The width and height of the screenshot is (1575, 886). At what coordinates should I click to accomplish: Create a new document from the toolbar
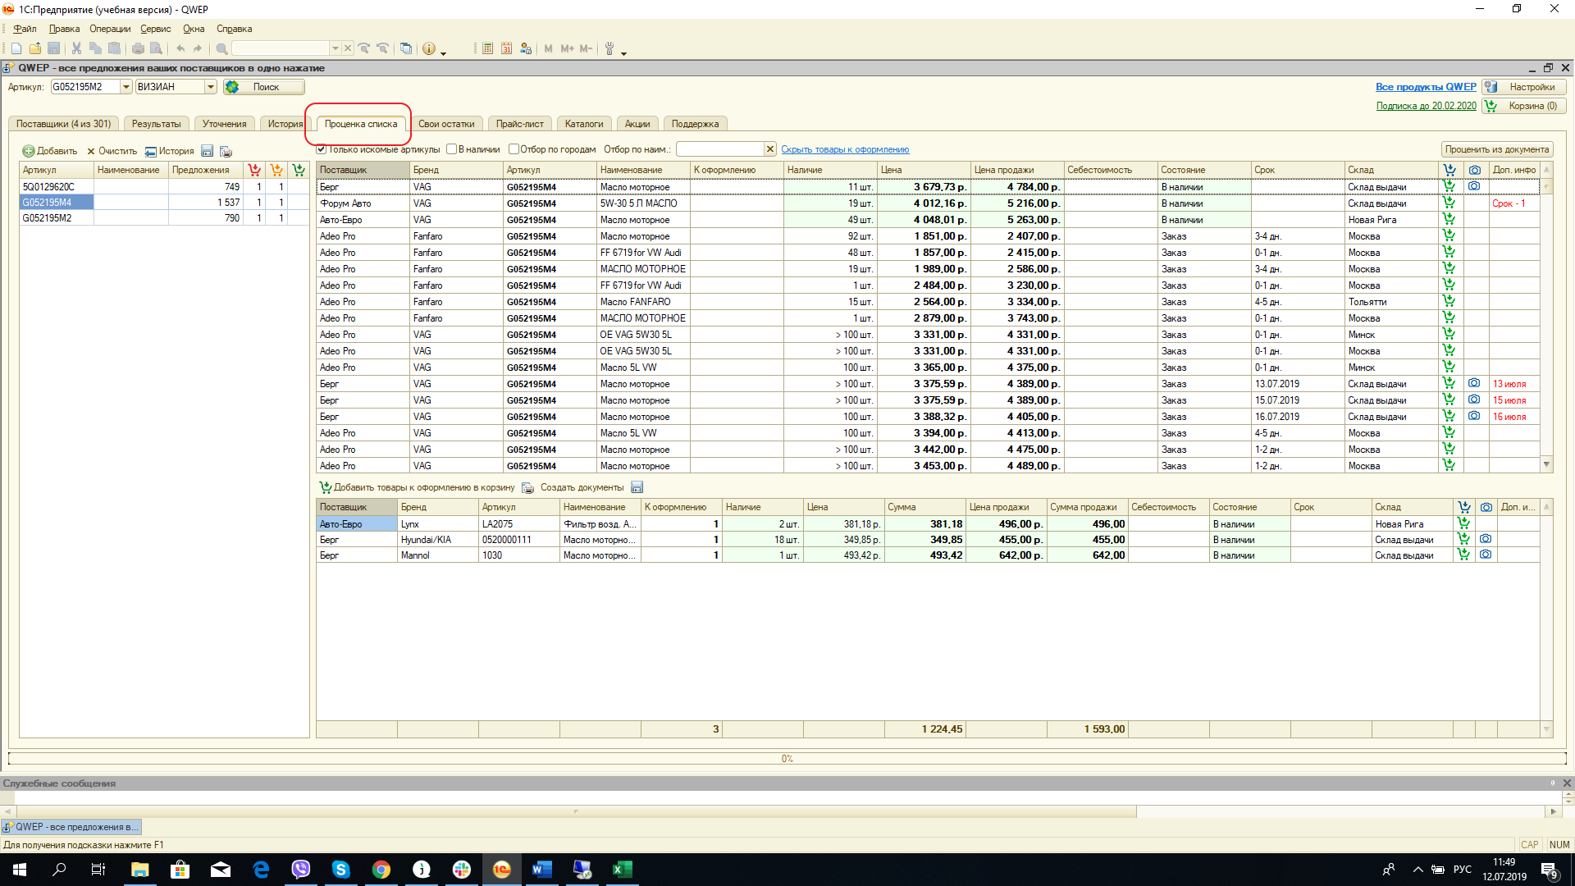(x=16, y=49)
